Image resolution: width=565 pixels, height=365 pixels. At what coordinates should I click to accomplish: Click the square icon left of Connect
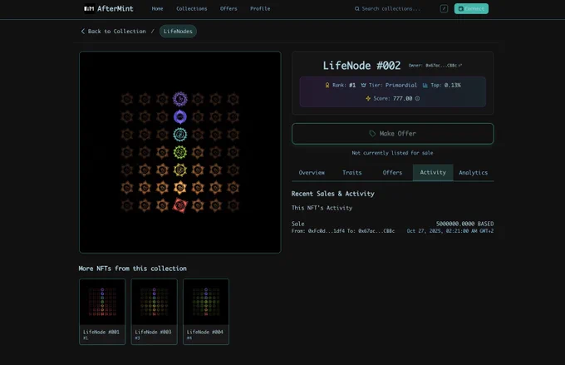pos(444,8)
